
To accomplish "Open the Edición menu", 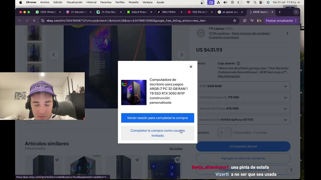I will 58,2.
